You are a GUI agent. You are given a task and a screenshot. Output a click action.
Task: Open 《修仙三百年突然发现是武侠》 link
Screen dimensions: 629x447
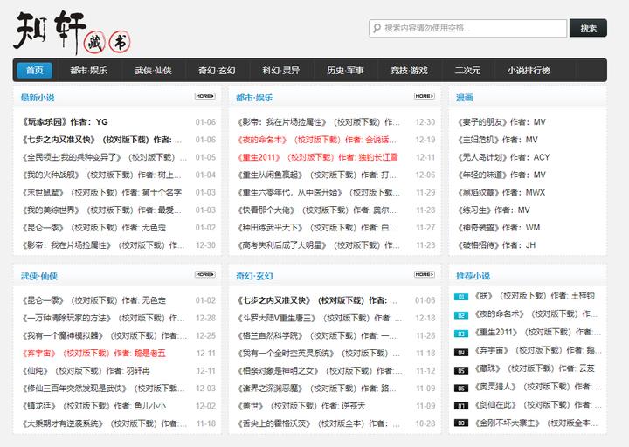(x=103, y=389)
